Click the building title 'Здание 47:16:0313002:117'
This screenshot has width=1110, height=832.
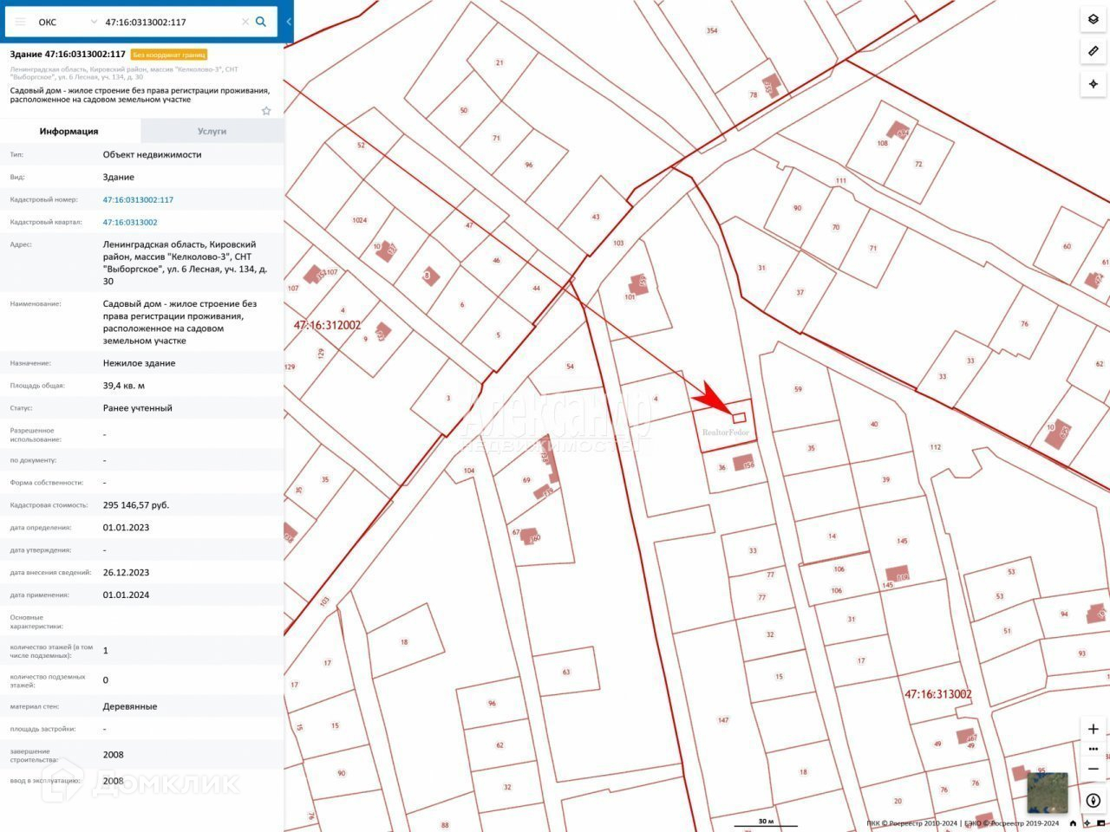click(68, 54)
